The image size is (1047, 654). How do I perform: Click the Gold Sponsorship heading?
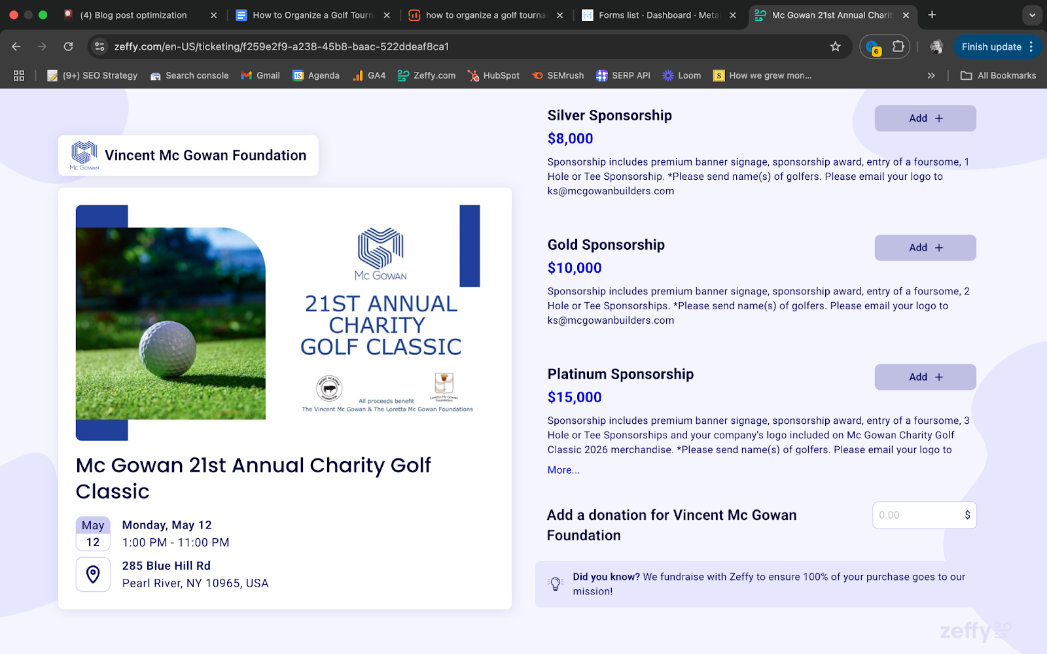pyautogui.click(x=606, y=245)
